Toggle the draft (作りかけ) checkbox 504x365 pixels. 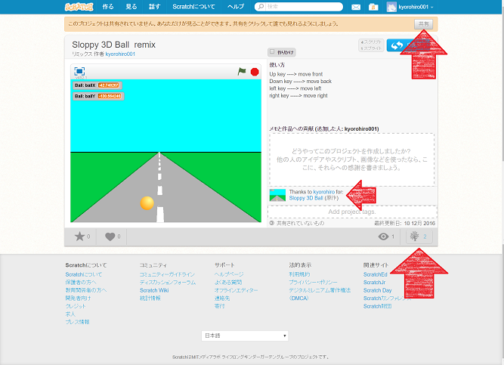[272, 51]
